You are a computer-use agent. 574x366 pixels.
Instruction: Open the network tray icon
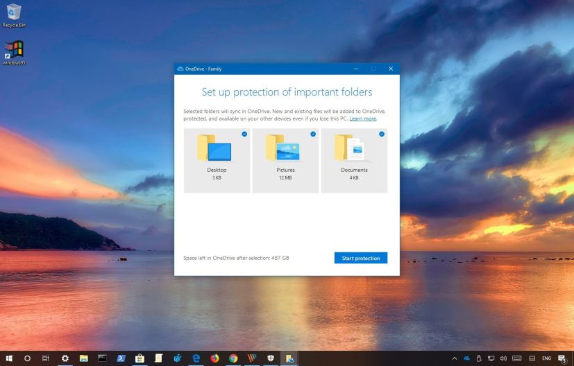tap(491, 358)
